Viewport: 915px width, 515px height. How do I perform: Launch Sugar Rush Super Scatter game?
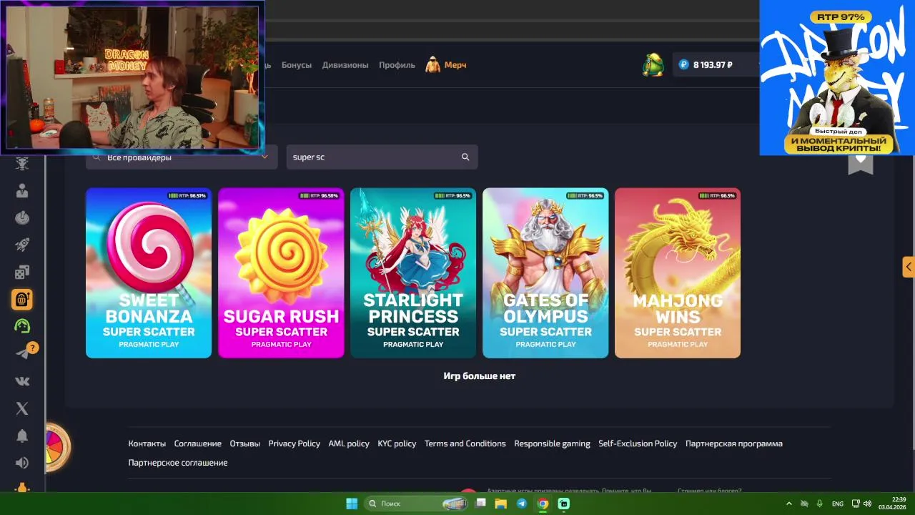click(281, 273)
